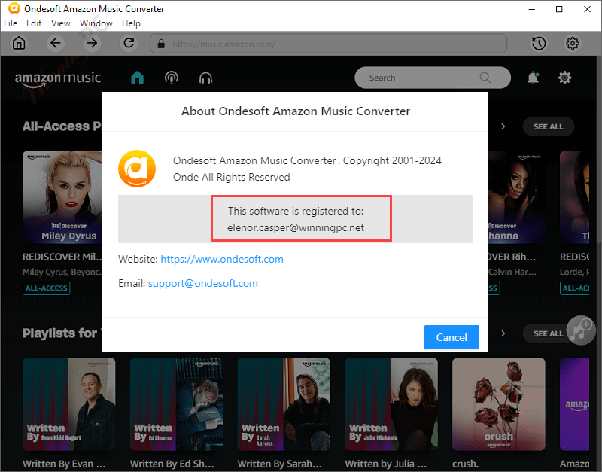Click the 'Calvin Har...' artist text
Image resolution: width=602 pixels, height=472 pixels.
(512, 272)
